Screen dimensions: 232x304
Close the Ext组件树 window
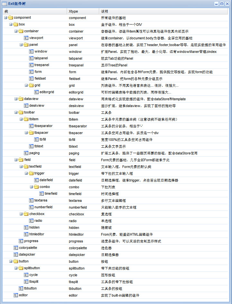pos(227,4)
